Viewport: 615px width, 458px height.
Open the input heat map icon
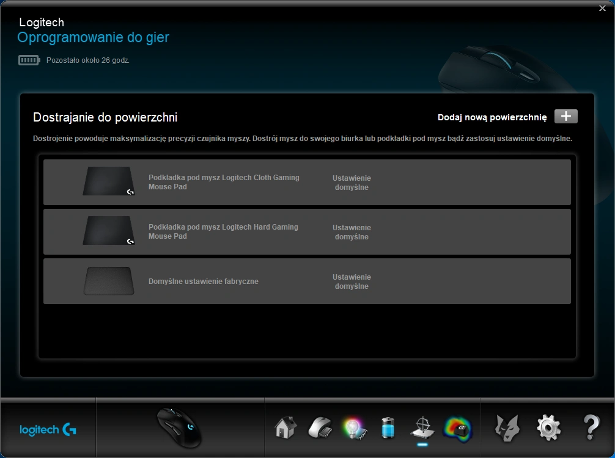(457, 429)
